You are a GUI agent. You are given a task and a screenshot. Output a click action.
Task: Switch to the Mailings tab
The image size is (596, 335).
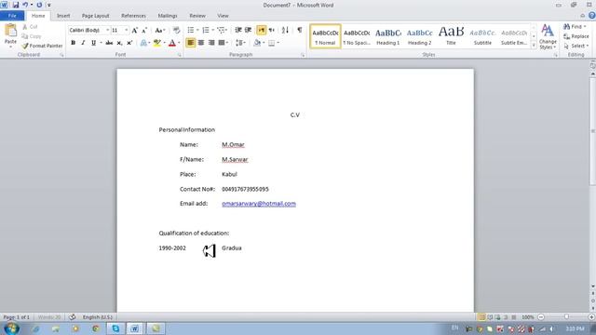(168, 16)
